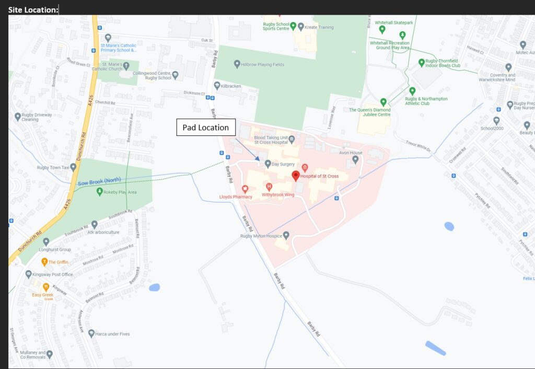
Task: Click the Pad Location text box
Action: click(x=206, y=128)
